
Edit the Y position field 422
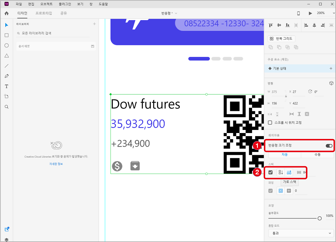click(x=298, y=103)
